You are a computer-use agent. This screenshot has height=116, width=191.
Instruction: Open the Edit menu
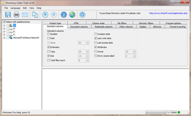point(25,8)
